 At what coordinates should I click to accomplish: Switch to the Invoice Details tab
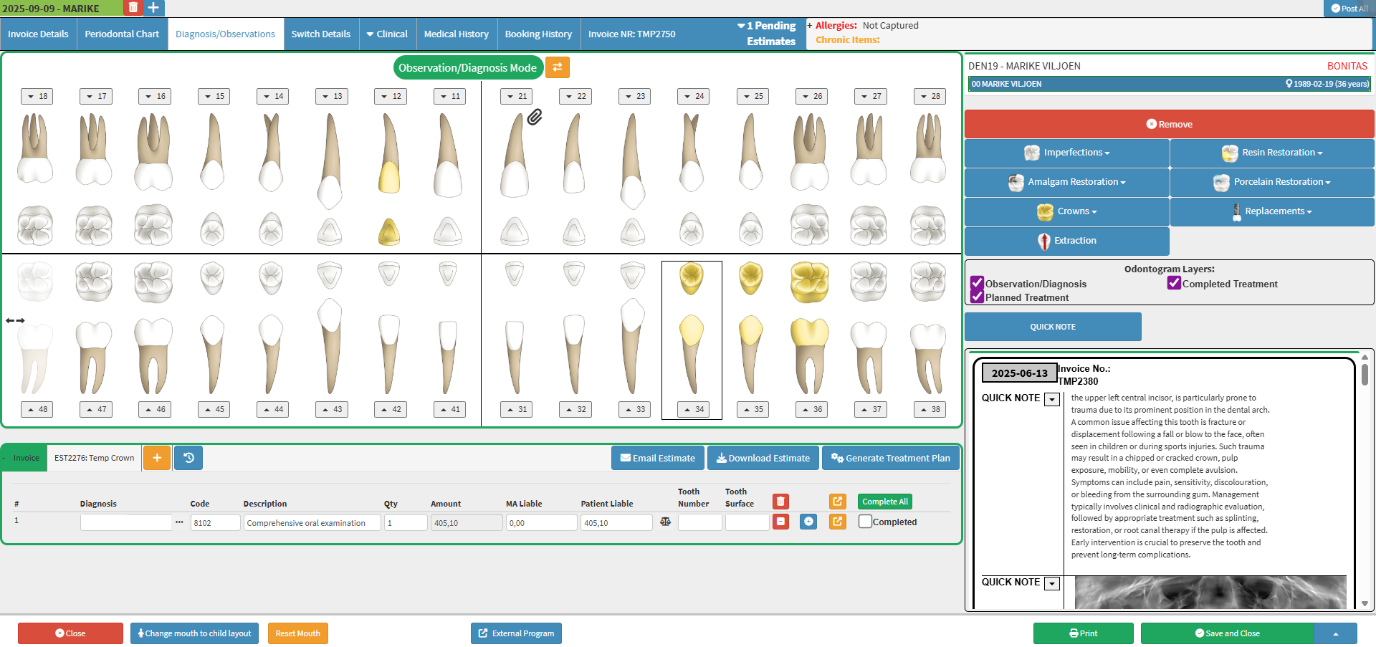pyautogui.click(x=38, y=34)
